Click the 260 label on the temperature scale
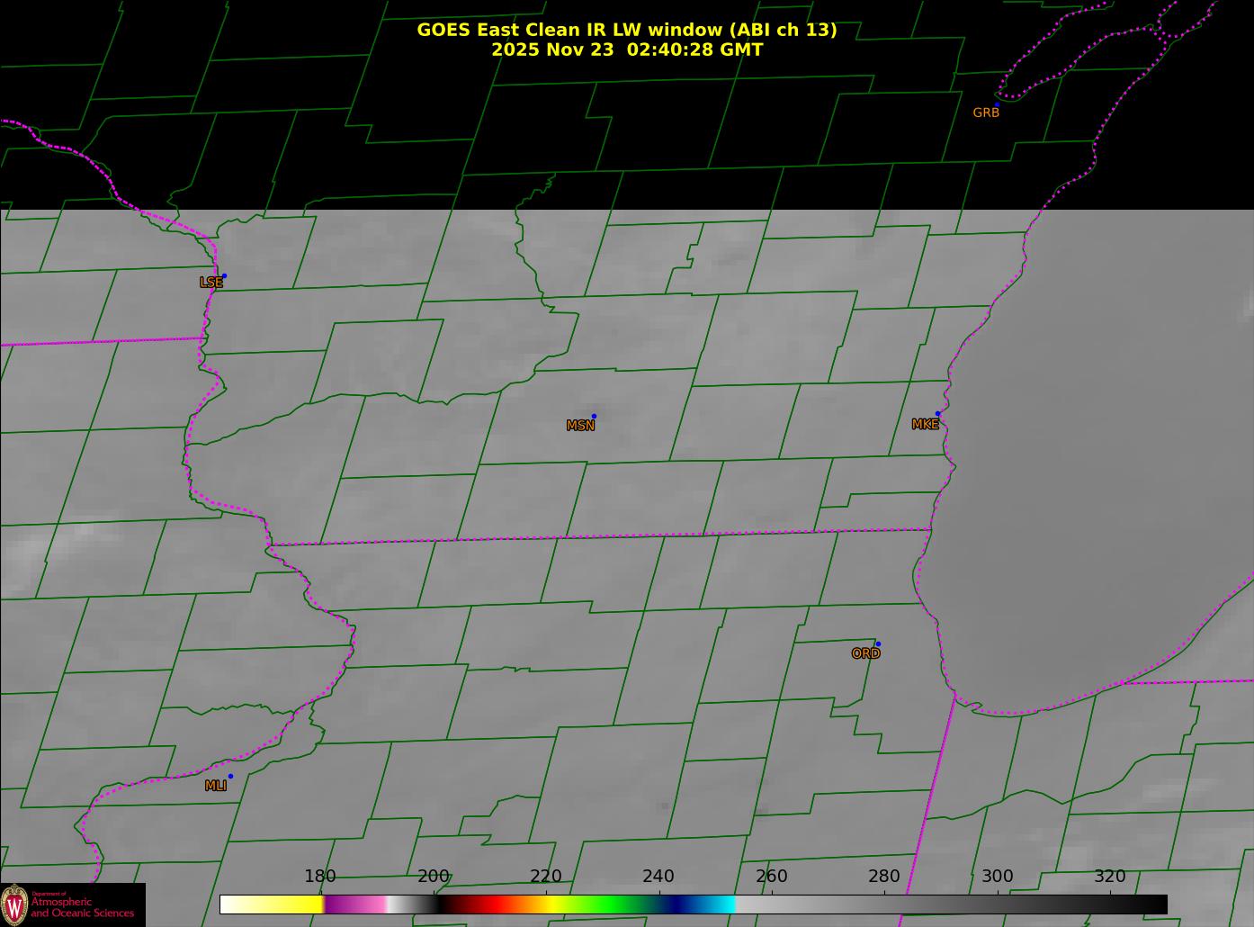Screen dimensions: 1254x927 click(x=771, y=877)
